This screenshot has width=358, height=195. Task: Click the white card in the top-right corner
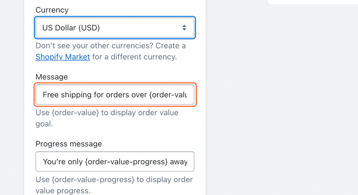[x=313, y=2]
